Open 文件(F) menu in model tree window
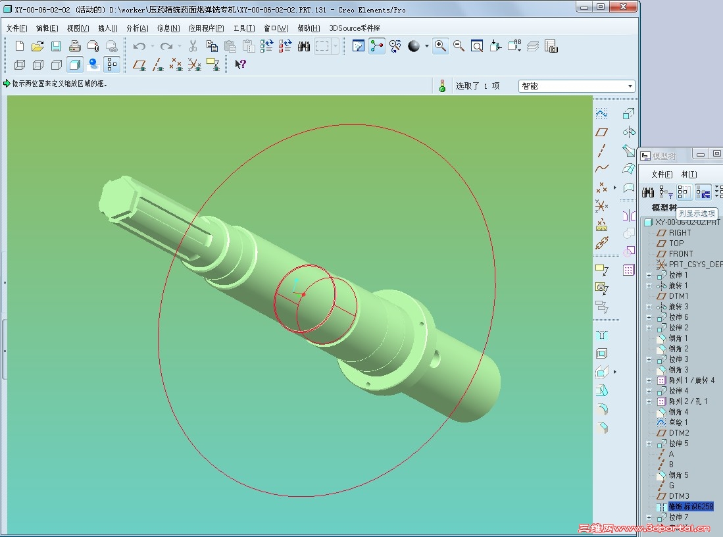 point(662,174)
